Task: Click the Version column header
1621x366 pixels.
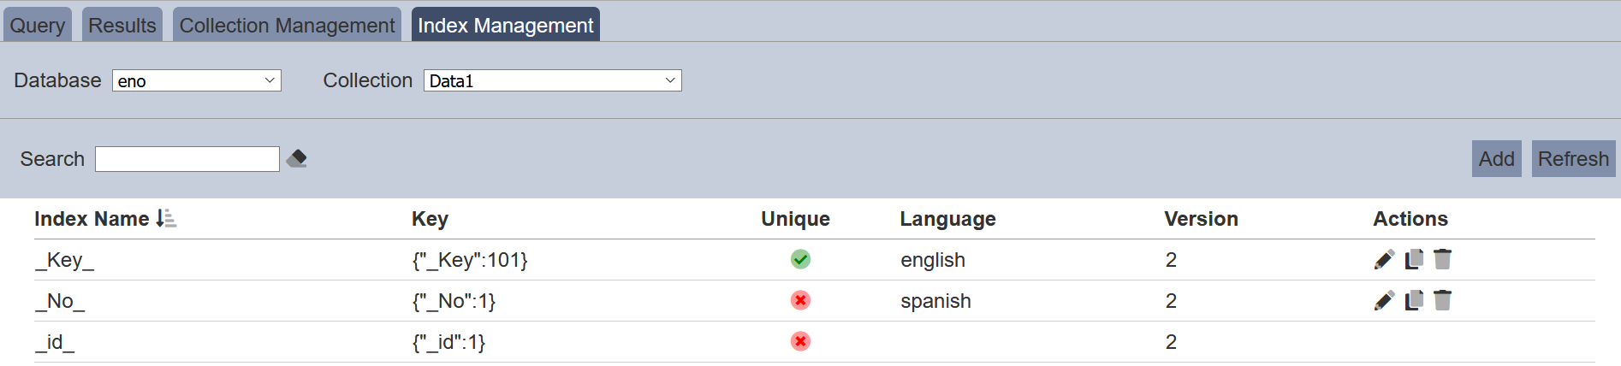Action: click(1202, 219)
